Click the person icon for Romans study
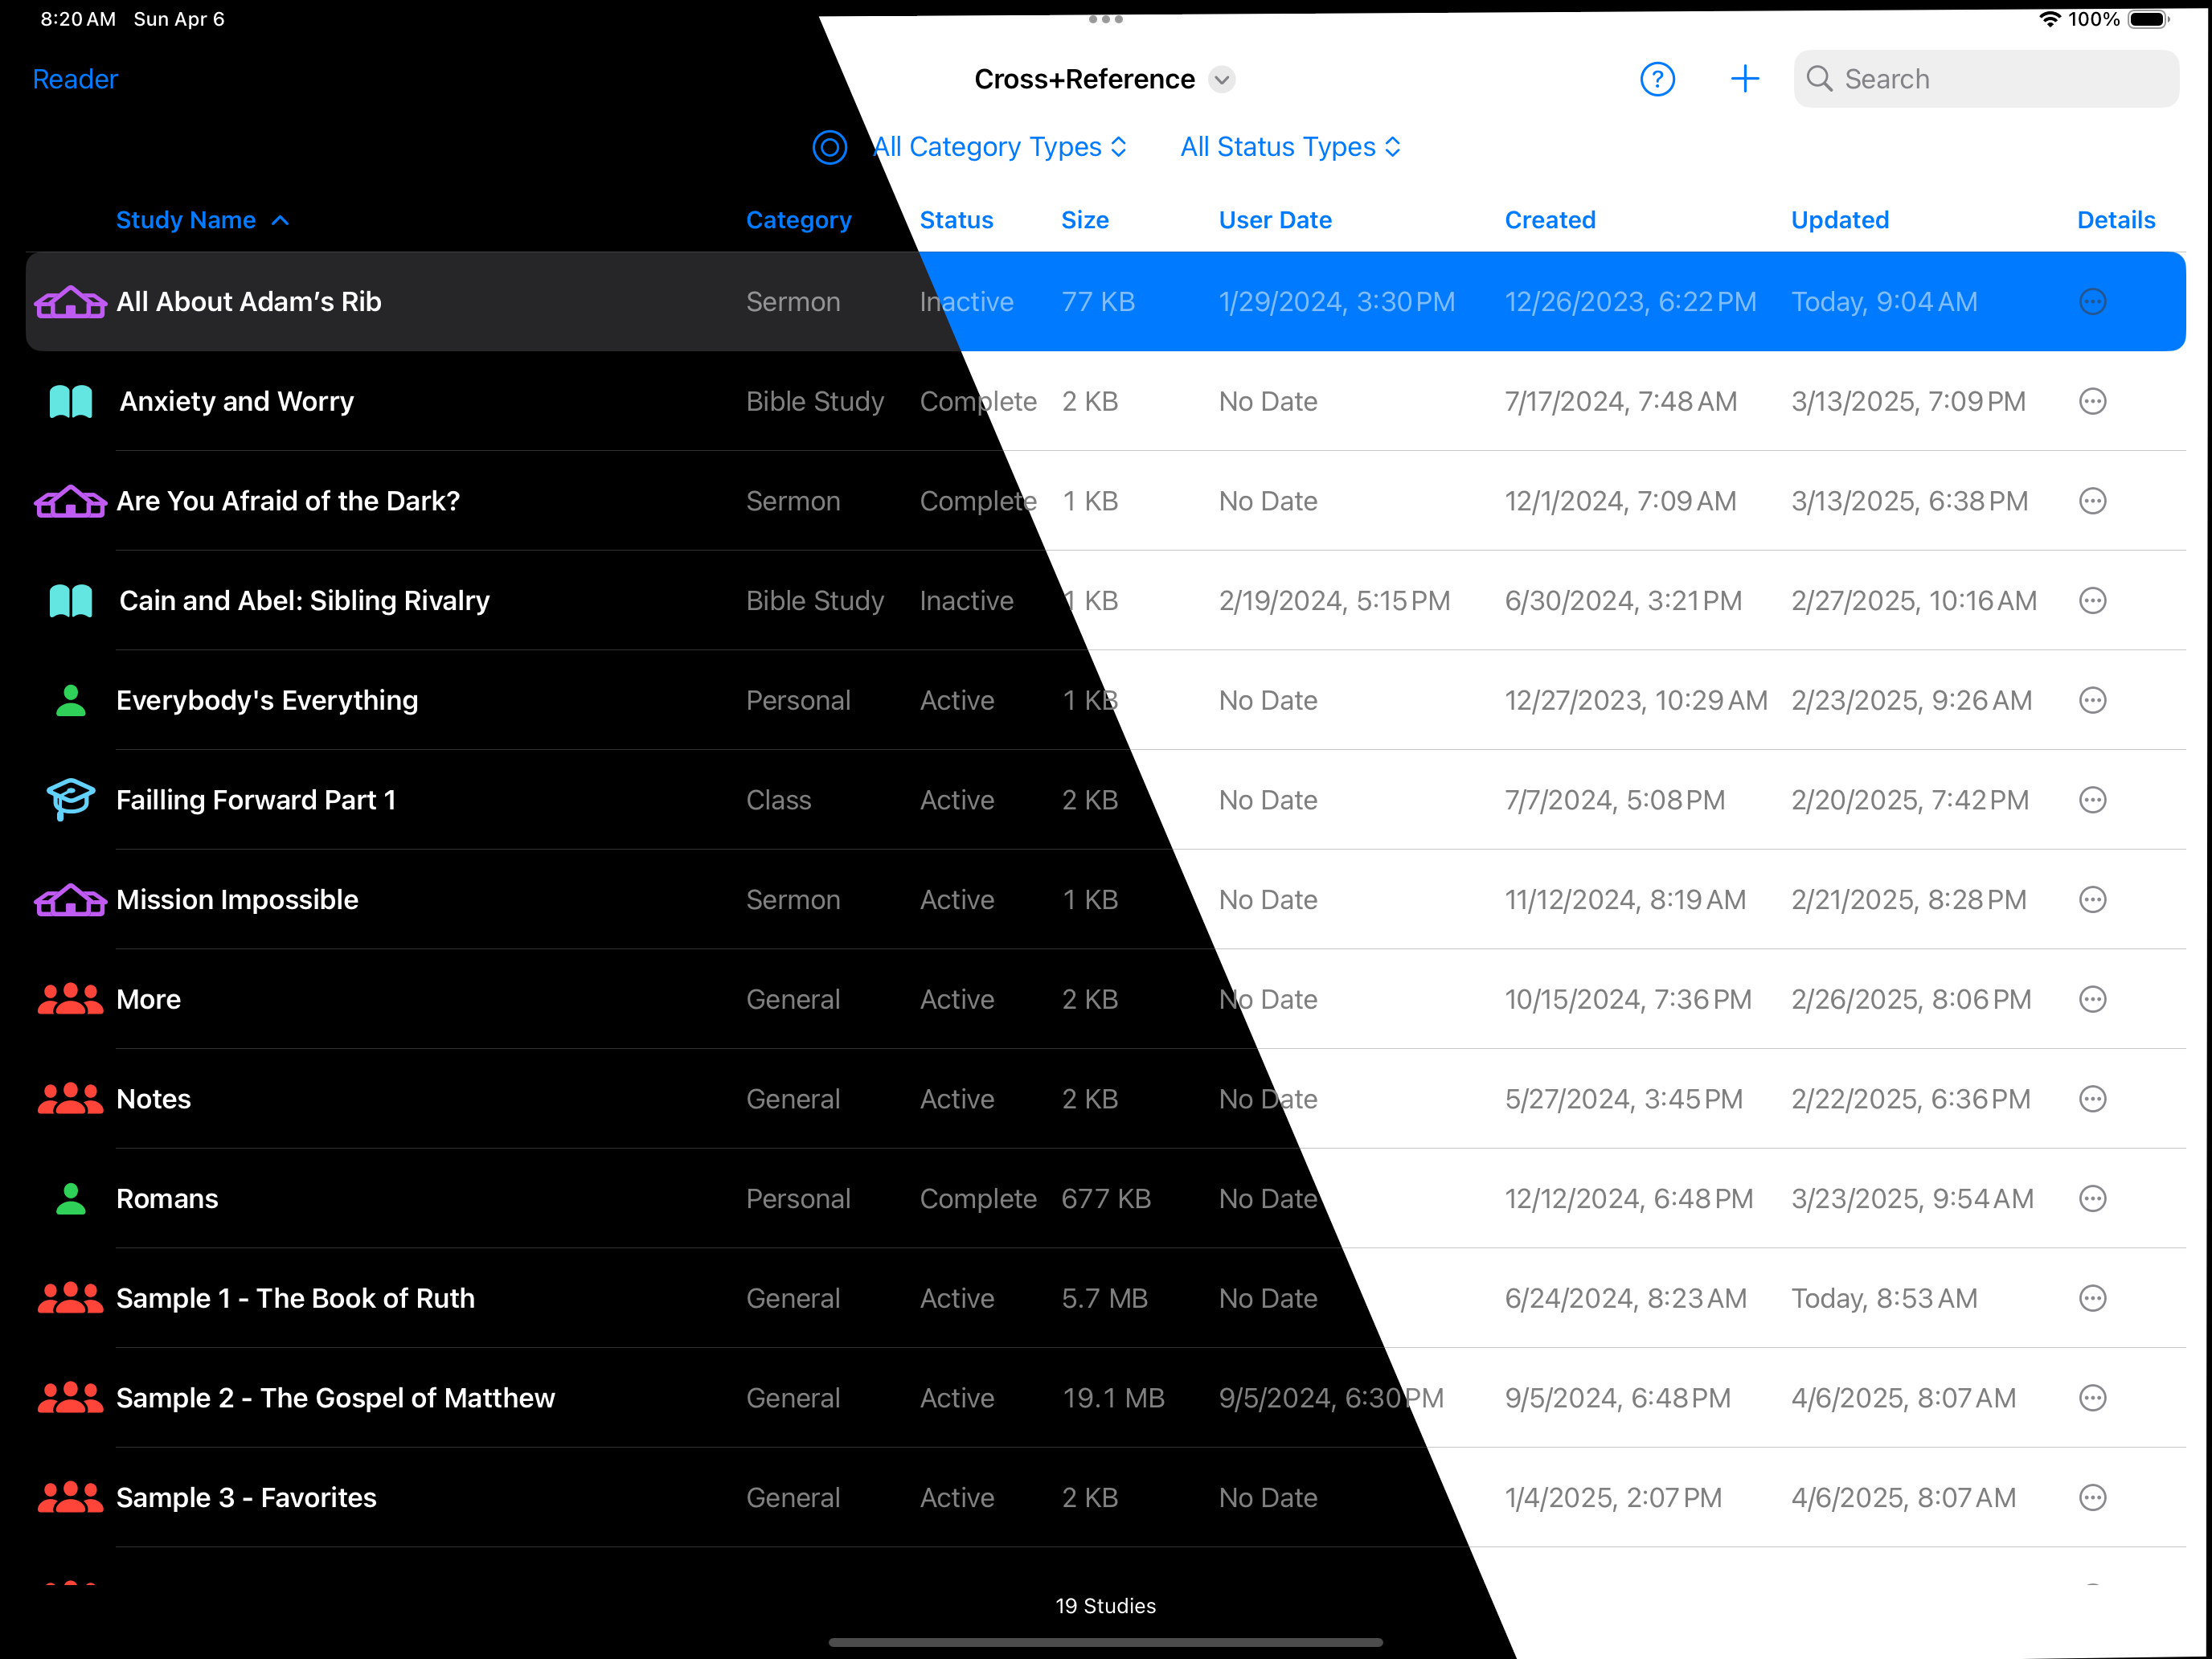Viewport: 2212px width, 1659px height. 70,1199
